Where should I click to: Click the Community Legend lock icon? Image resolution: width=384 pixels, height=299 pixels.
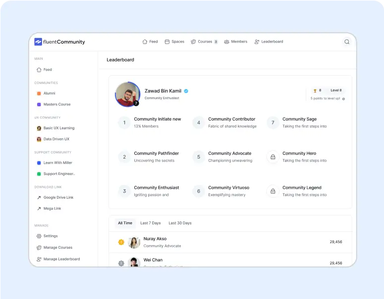(273, 191)
